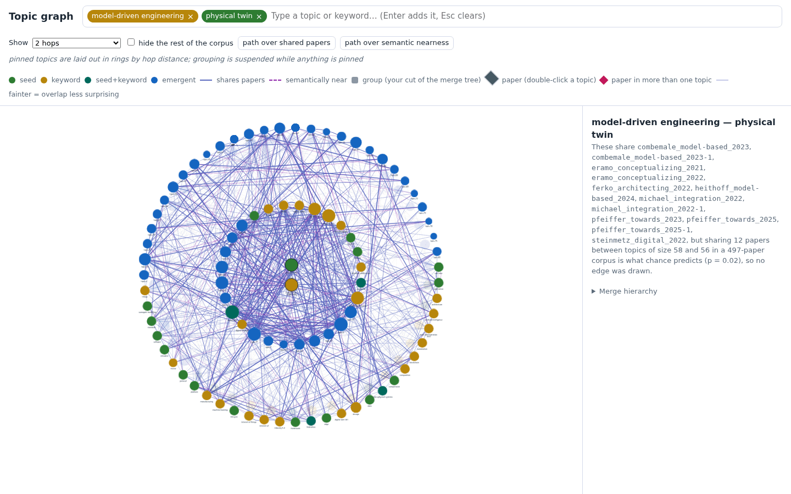This screenshot has width=791, height=494.
Task: Click the gray group legend square
Action: click(x=355, y=80)
